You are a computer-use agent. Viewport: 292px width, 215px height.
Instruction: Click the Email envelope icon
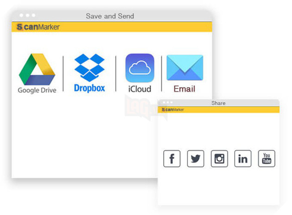185,67
